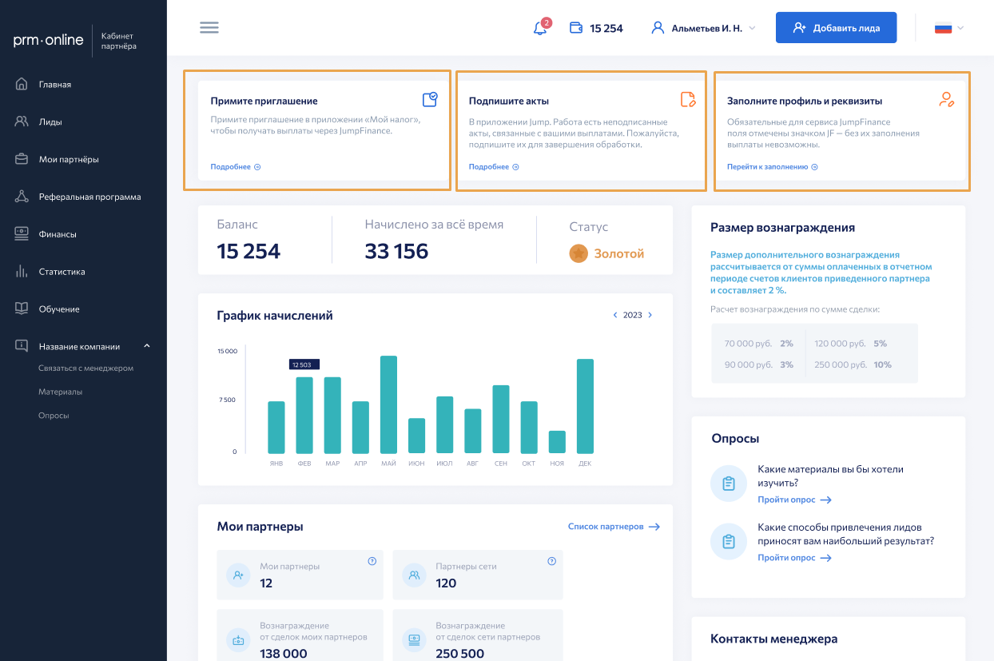The image size is (994, 661).
Task: Go to next year in chart
Action: coord(650,315)
